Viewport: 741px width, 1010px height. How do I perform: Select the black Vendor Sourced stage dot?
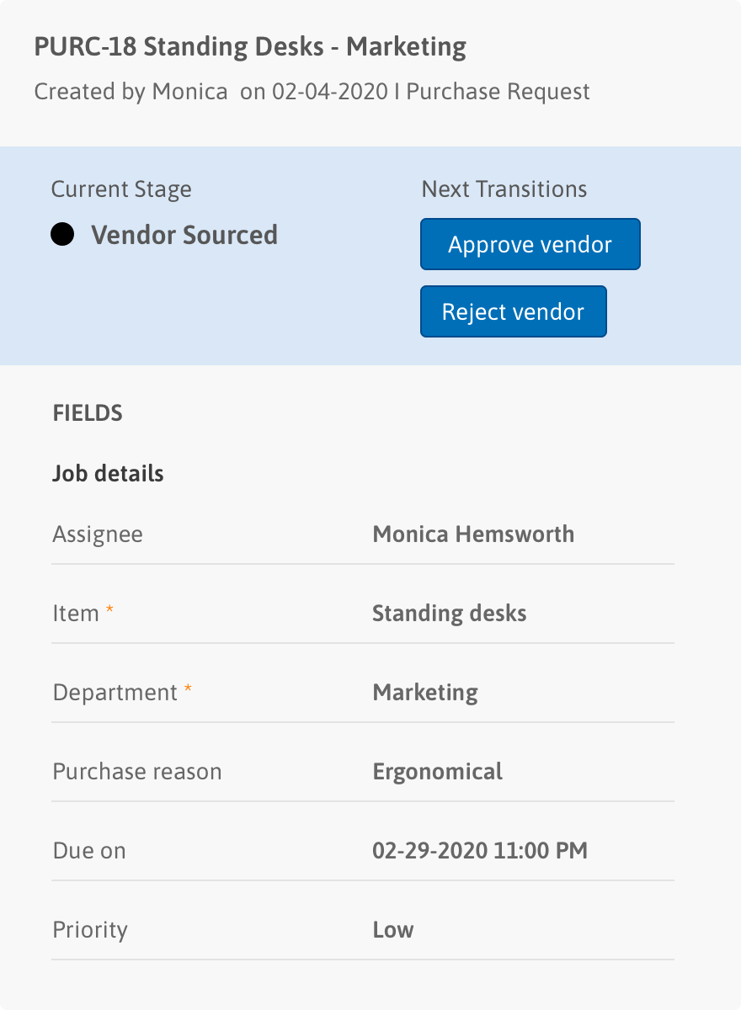[62, 235]
